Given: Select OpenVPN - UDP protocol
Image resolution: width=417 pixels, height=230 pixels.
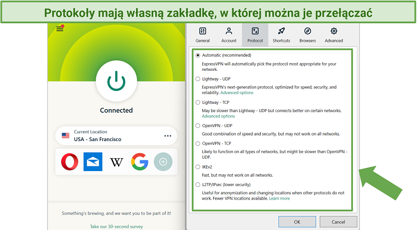Looking at the screenshot, I should (198, 126).
